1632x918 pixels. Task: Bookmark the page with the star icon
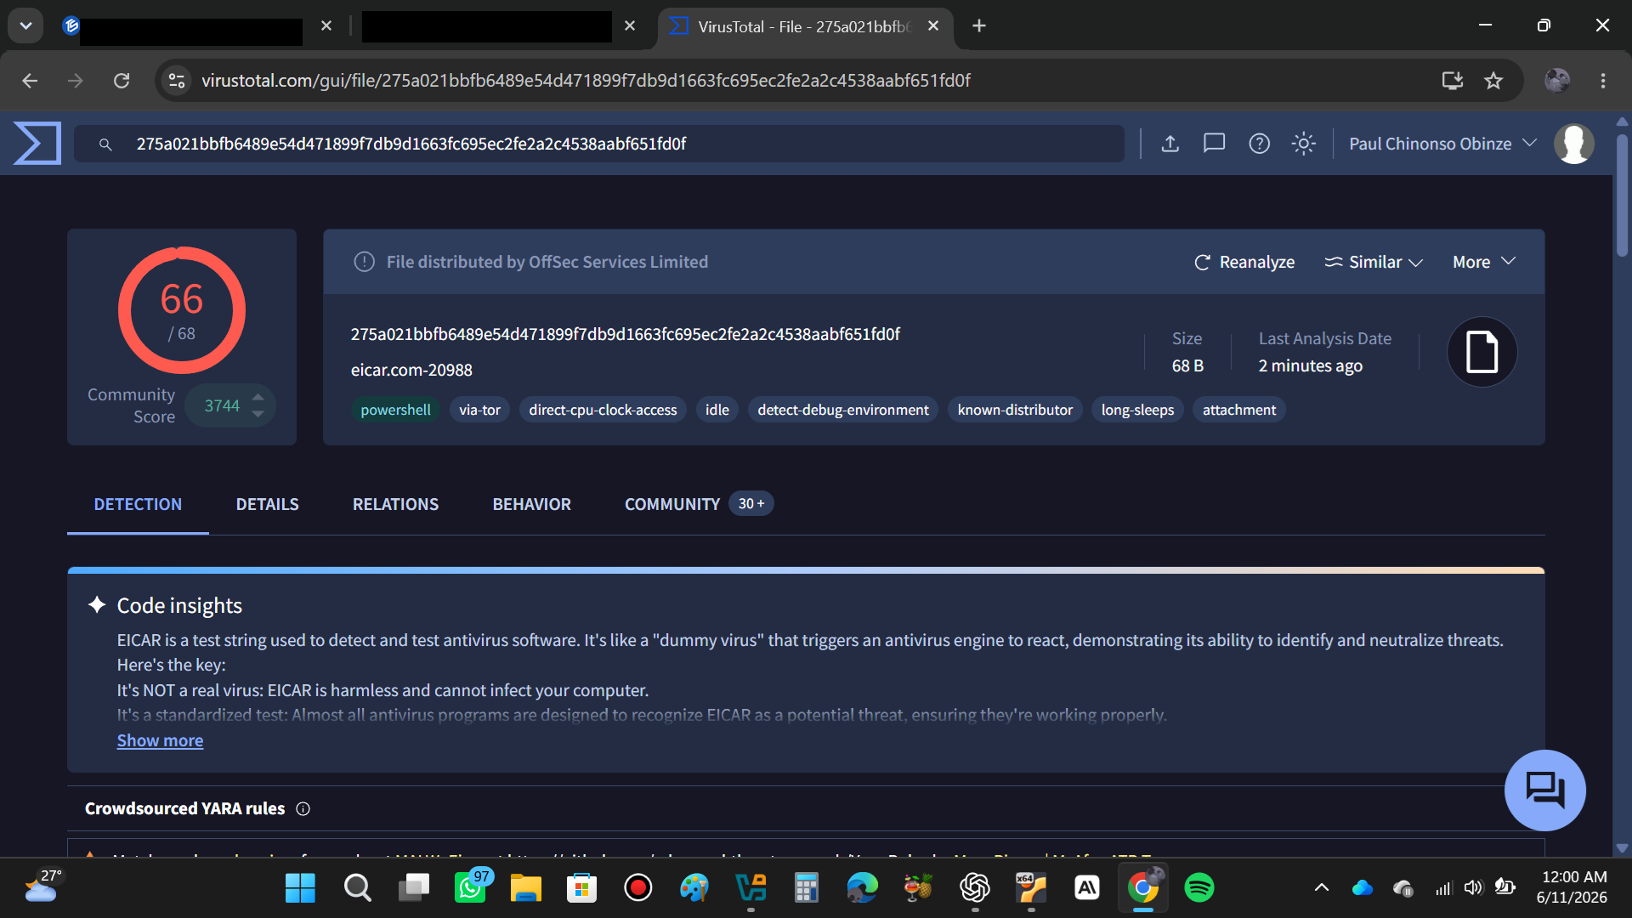pyautogui.click(x=1493, y=80)
